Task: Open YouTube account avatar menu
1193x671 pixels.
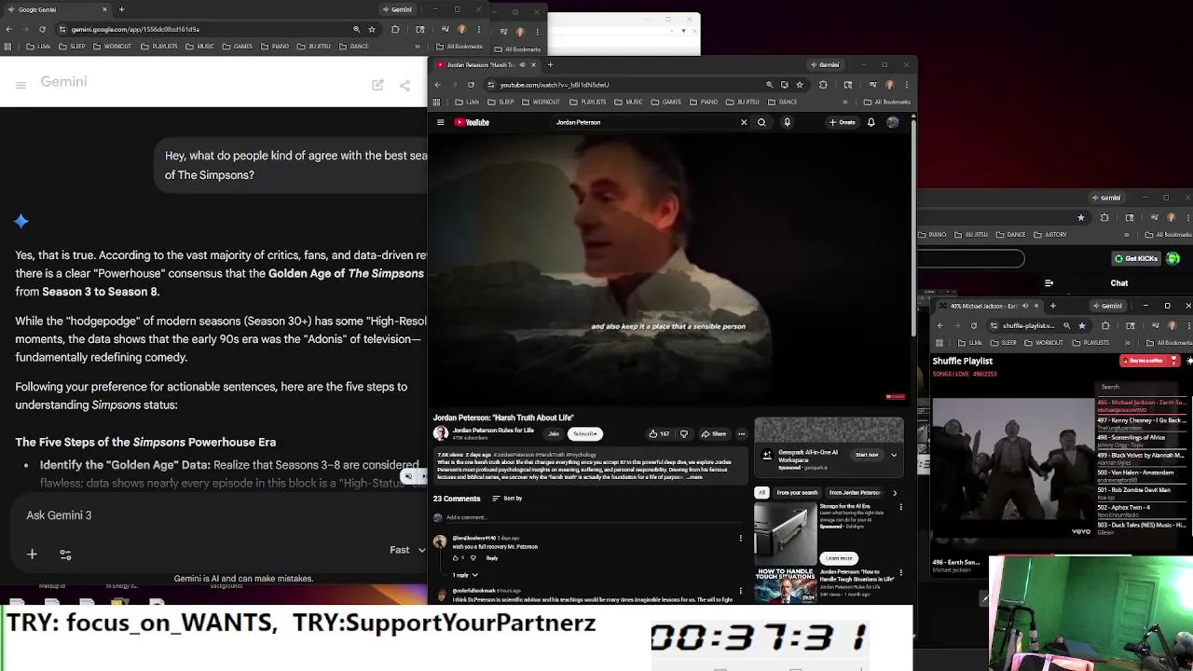Action: tap(893, 122)
